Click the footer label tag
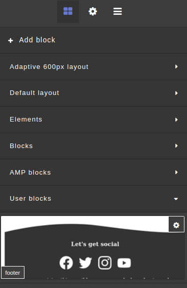 pos(13,273)
